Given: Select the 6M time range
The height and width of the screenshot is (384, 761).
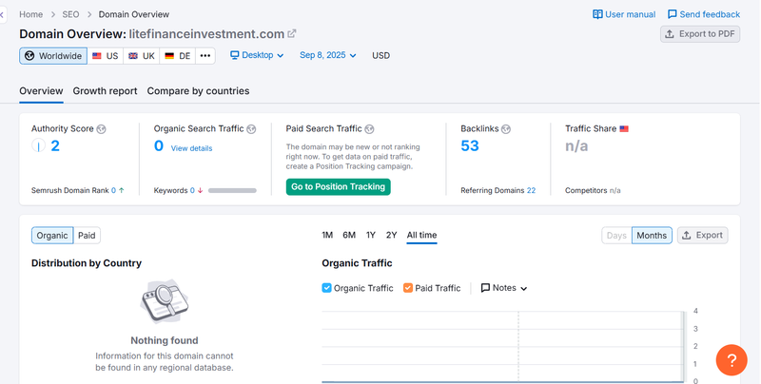Looking at the screenshot, I should (x=349, y=235).
